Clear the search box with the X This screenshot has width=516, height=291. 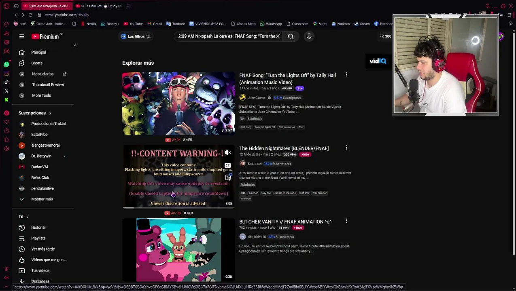(x=278, y=36)
